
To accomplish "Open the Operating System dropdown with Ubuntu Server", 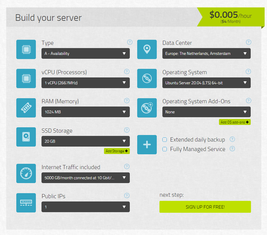I will click(x=206, y=83).
